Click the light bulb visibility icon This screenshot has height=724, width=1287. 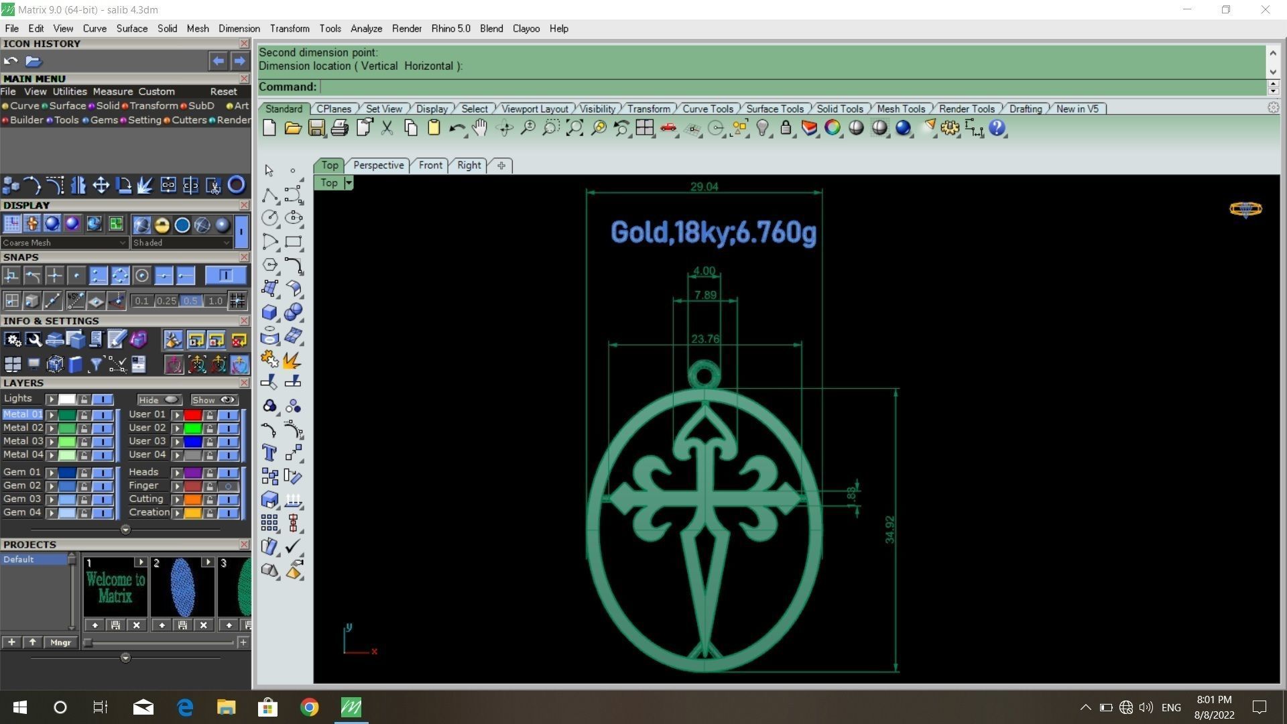click(762, 128)
